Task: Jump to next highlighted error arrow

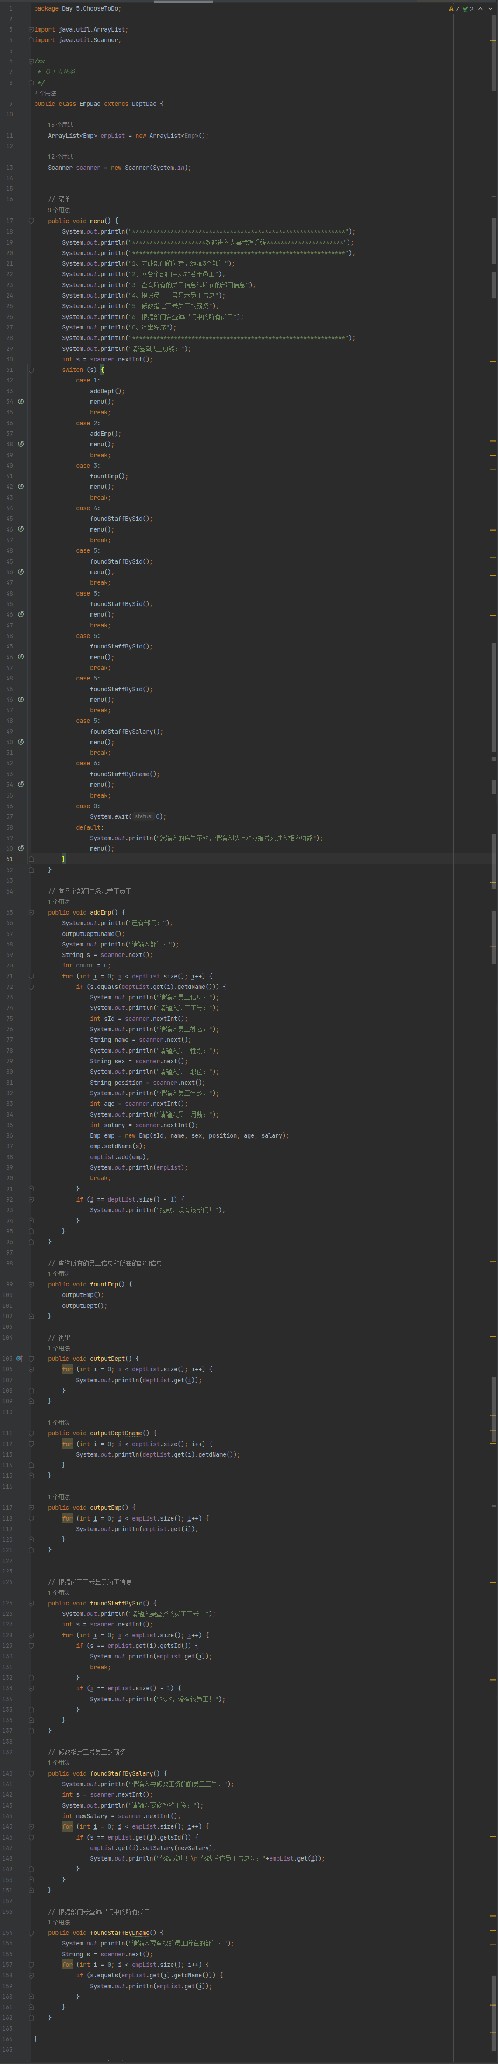Action: pos(490,9)
